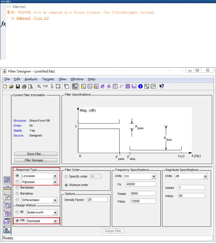Click the Magnitude Response toolbar icon
Image resolution: width=216 pixels, height=244 pixels.
pos(84,86)
